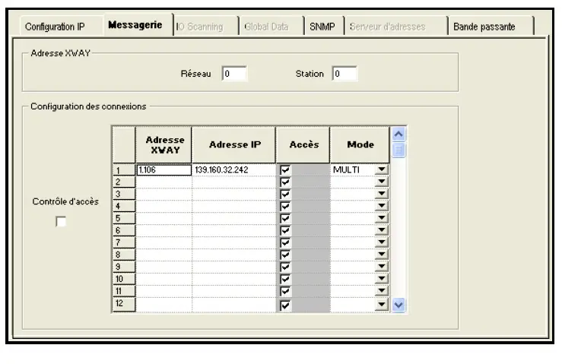This screenshot has height=364, width=562.
Task: Click the empty Adresse IP cell in row 2
Action: point(233,182)
